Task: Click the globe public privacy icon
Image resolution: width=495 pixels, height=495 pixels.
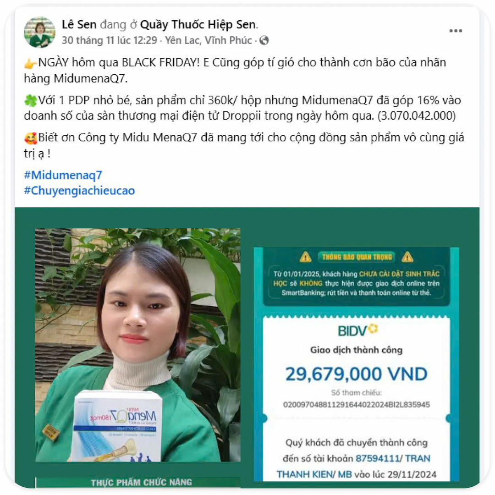Action: pyautogui.click(x=264, y=40)
